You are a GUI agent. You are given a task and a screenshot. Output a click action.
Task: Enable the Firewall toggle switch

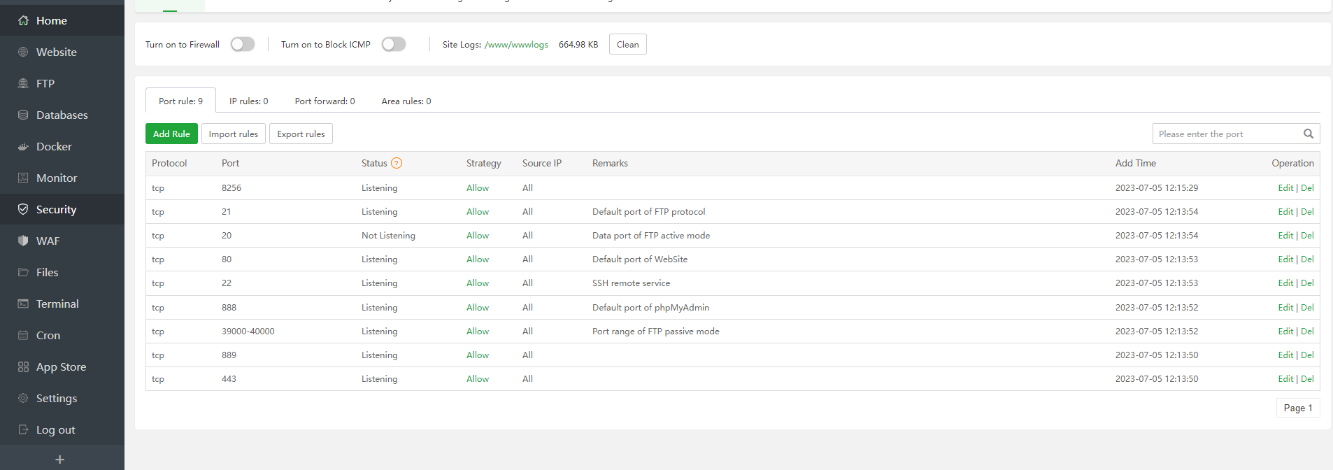tap(243, 45)
